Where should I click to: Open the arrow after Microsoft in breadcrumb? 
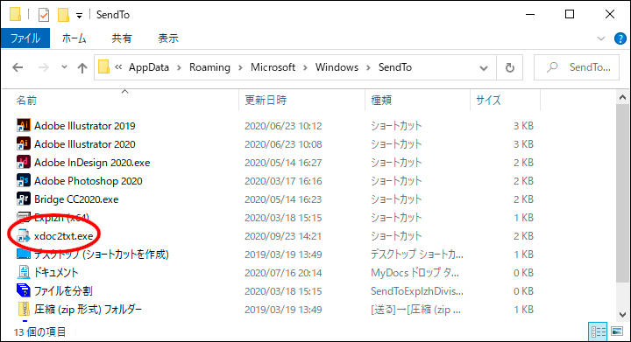point(305,67)
